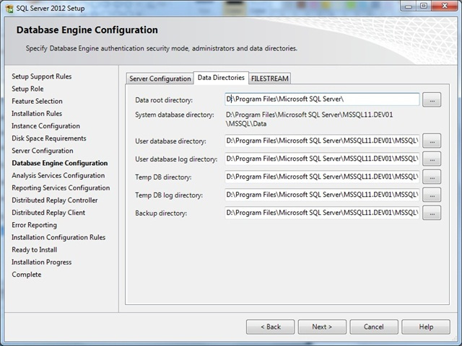Select the Ready to Install step

tap(34, 250)
